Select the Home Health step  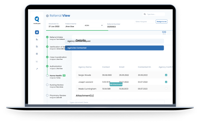55,75
